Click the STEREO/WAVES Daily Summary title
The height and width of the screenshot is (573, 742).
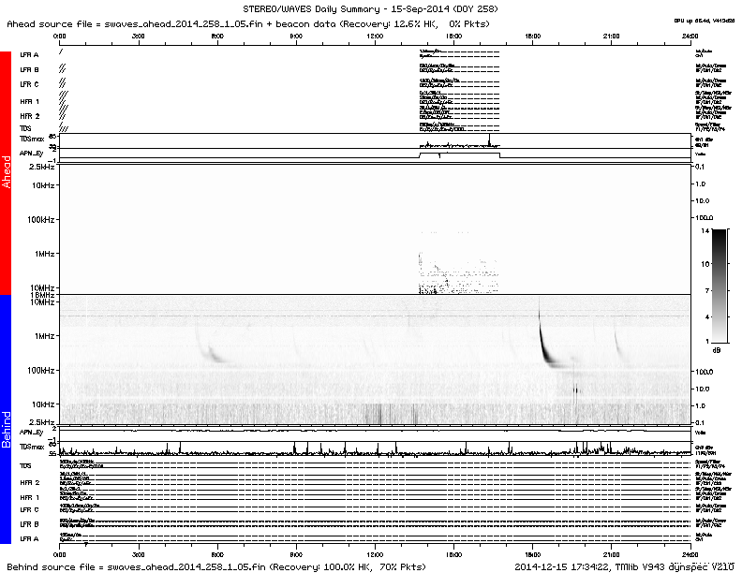pos(370,9)
